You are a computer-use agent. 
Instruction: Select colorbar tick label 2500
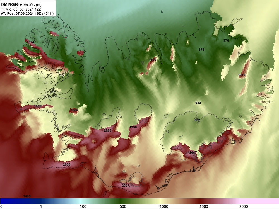coord(244,206)
